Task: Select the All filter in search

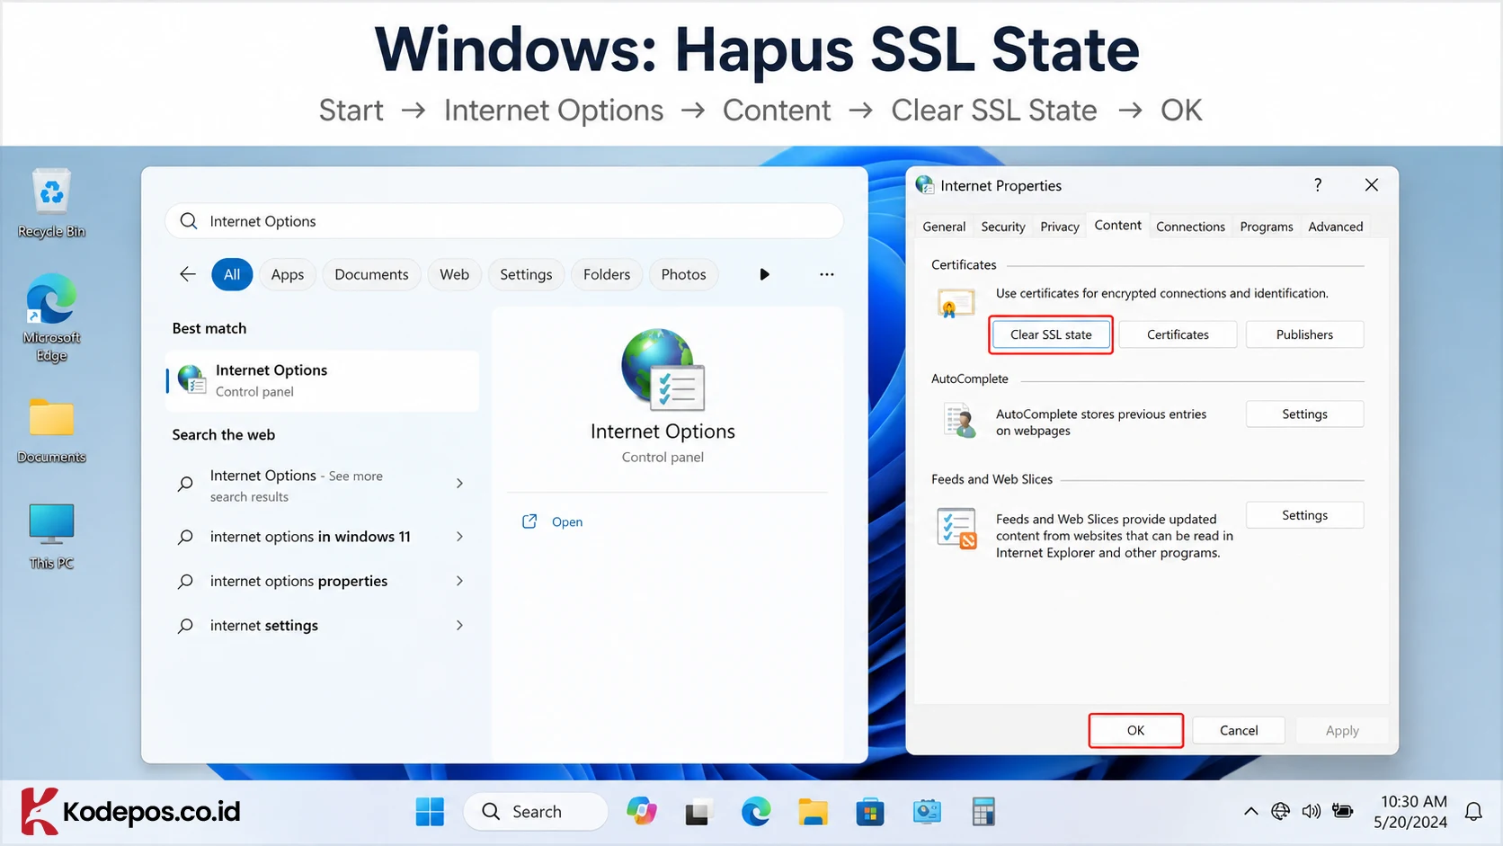Action: [x=232, y=274]
